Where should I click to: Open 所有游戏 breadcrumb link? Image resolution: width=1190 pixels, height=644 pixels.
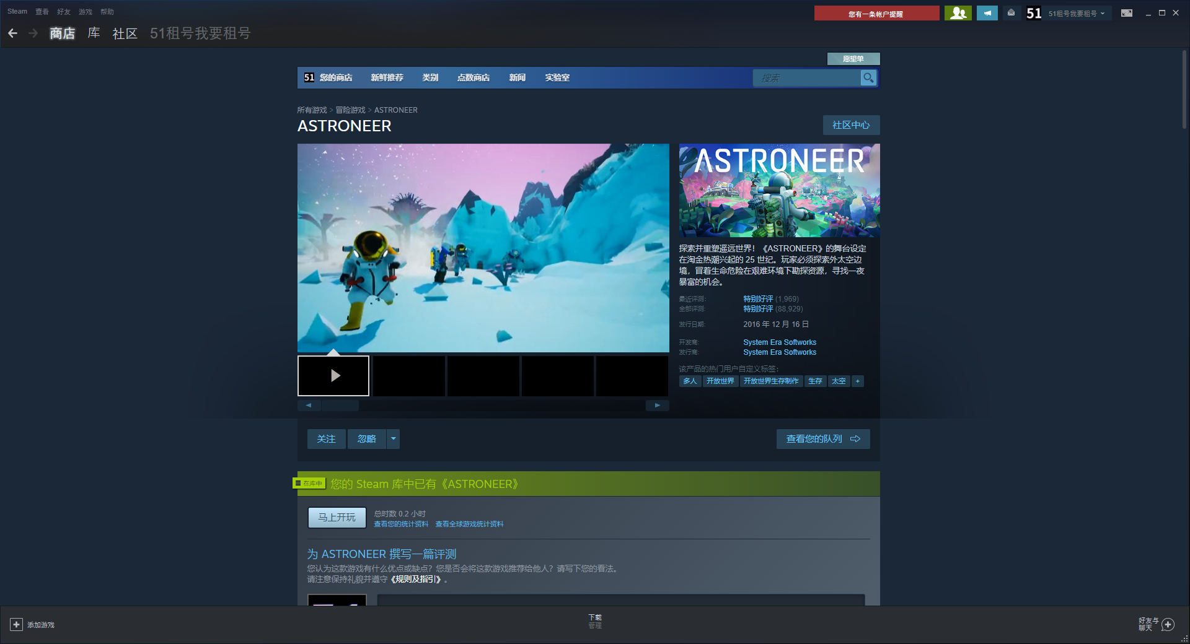[x=312, y=110]
